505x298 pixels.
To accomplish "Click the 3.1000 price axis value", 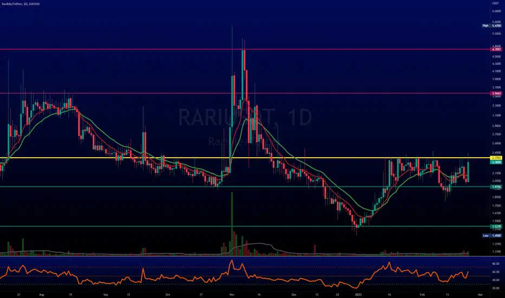I will (x=496, y=115).
